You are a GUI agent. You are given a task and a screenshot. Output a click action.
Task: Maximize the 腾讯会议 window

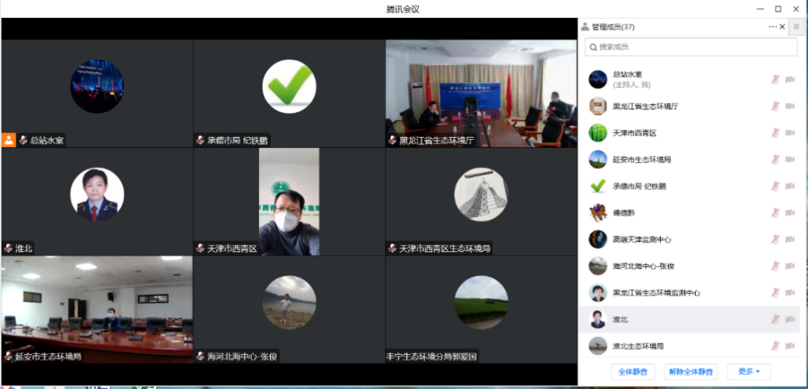(x=778, y=9)
